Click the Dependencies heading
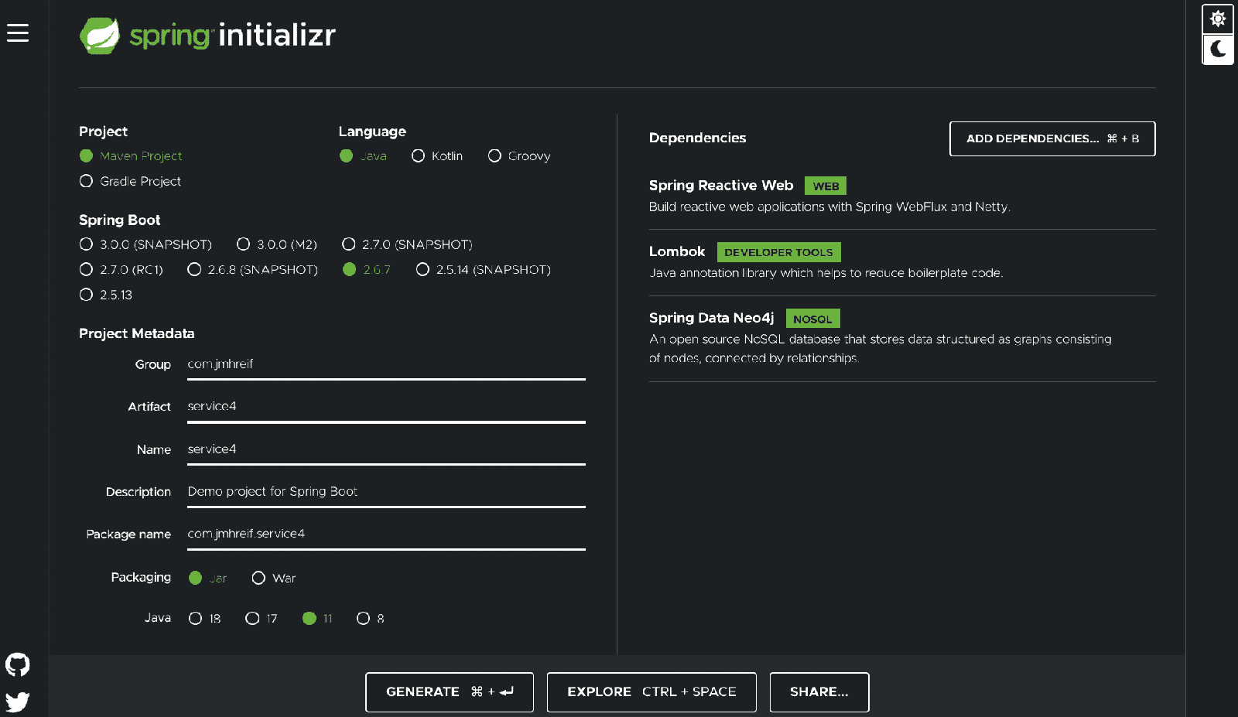The height and width of the screenshot is (717, 1238). tap(697, 138)
